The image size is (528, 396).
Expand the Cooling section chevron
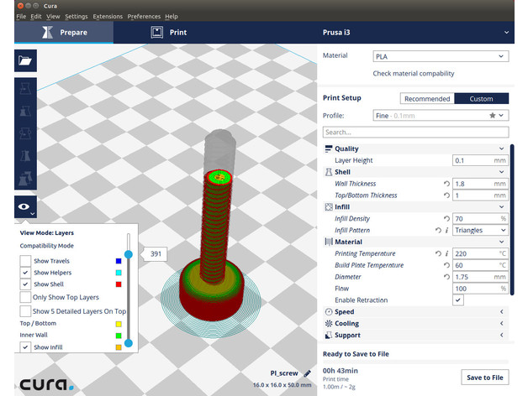coord(501,323)
